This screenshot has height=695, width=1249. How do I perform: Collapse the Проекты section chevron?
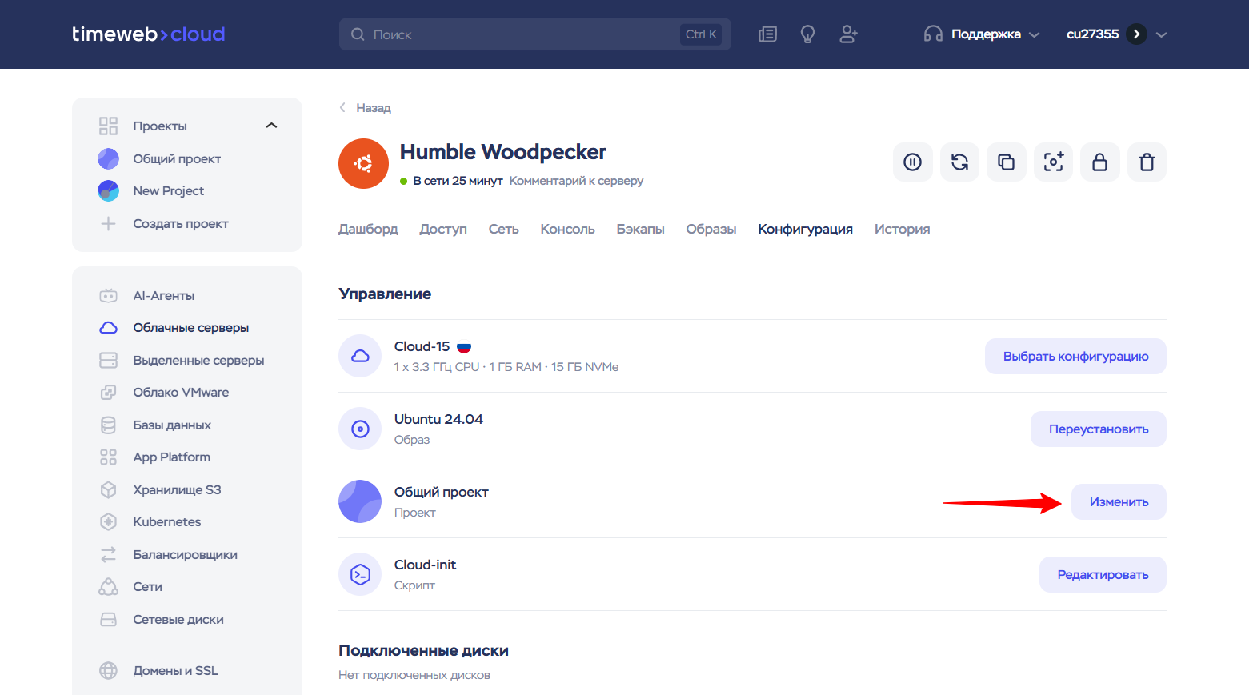tap(271, 126)
